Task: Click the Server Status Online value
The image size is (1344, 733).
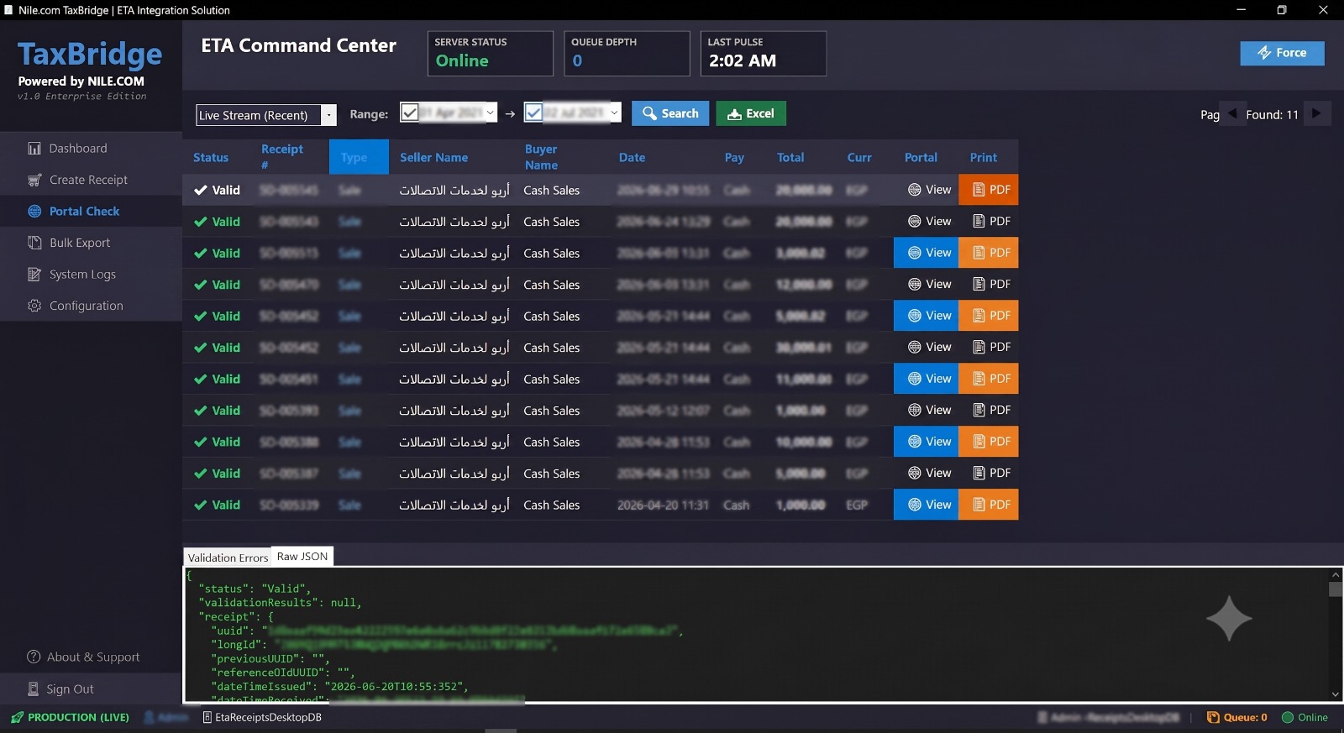Action: tap(462, 60)
